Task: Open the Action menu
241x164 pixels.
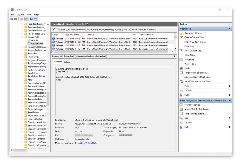Action: [20, 15]
